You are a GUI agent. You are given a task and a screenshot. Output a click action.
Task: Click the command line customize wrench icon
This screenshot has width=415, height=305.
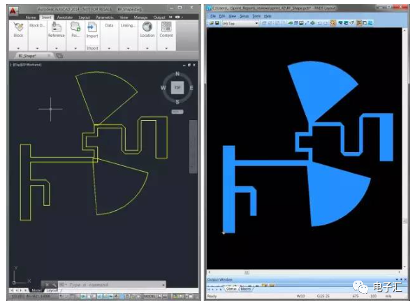click(x=54, y=285)
